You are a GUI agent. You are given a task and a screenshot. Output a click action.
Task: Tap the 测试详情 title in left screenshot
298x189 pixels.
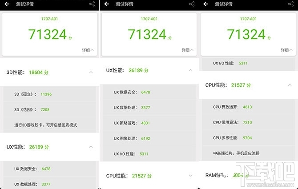pos(25,4)
